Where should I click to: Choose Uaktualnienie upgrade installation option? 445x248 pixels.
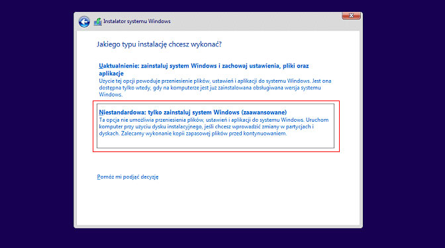click(215, 80)
